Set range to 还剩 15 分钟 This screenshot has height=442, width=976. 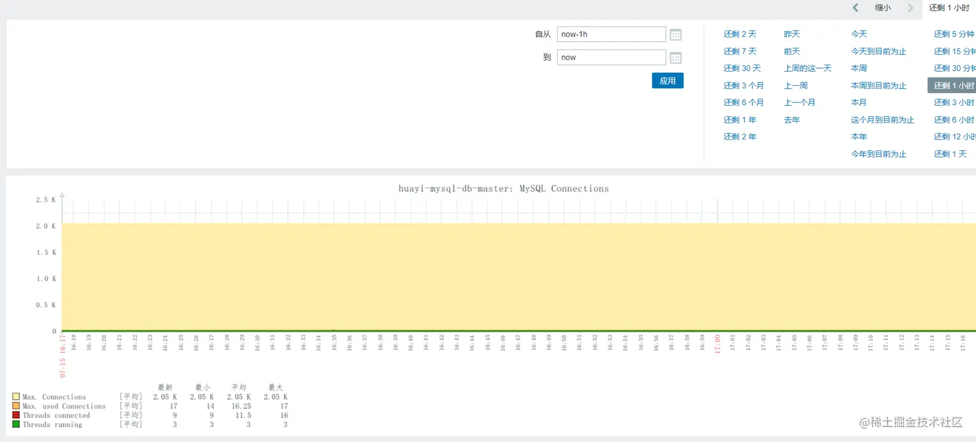955,51
